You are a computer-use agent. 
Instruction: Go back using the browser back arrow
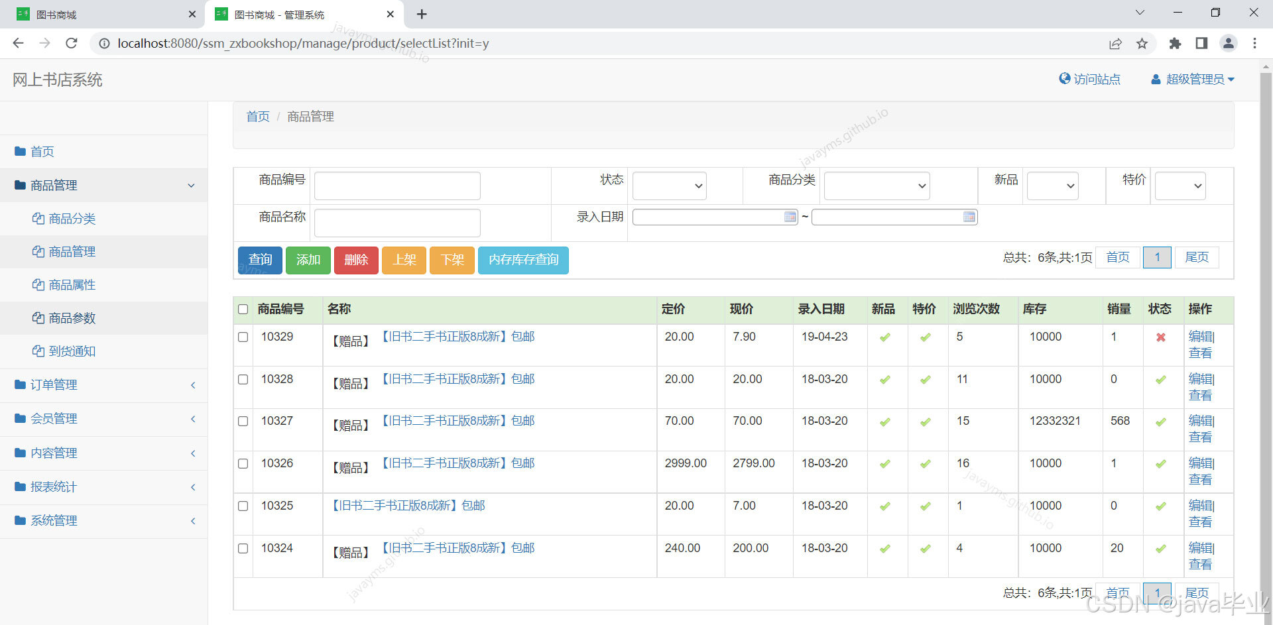coord(18,43)
